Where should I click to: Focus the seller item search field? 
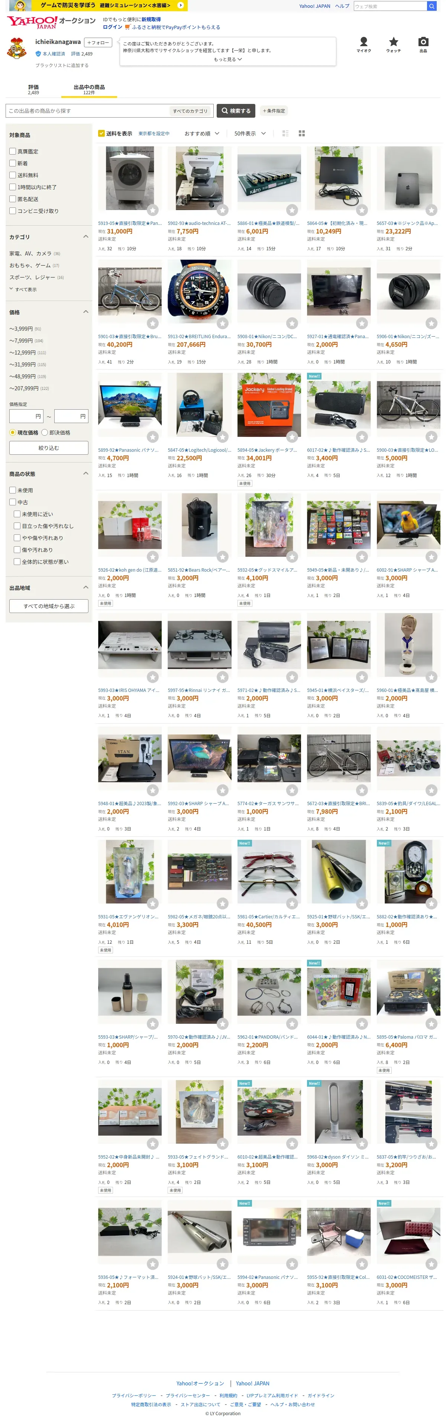(x=87, y=111)
